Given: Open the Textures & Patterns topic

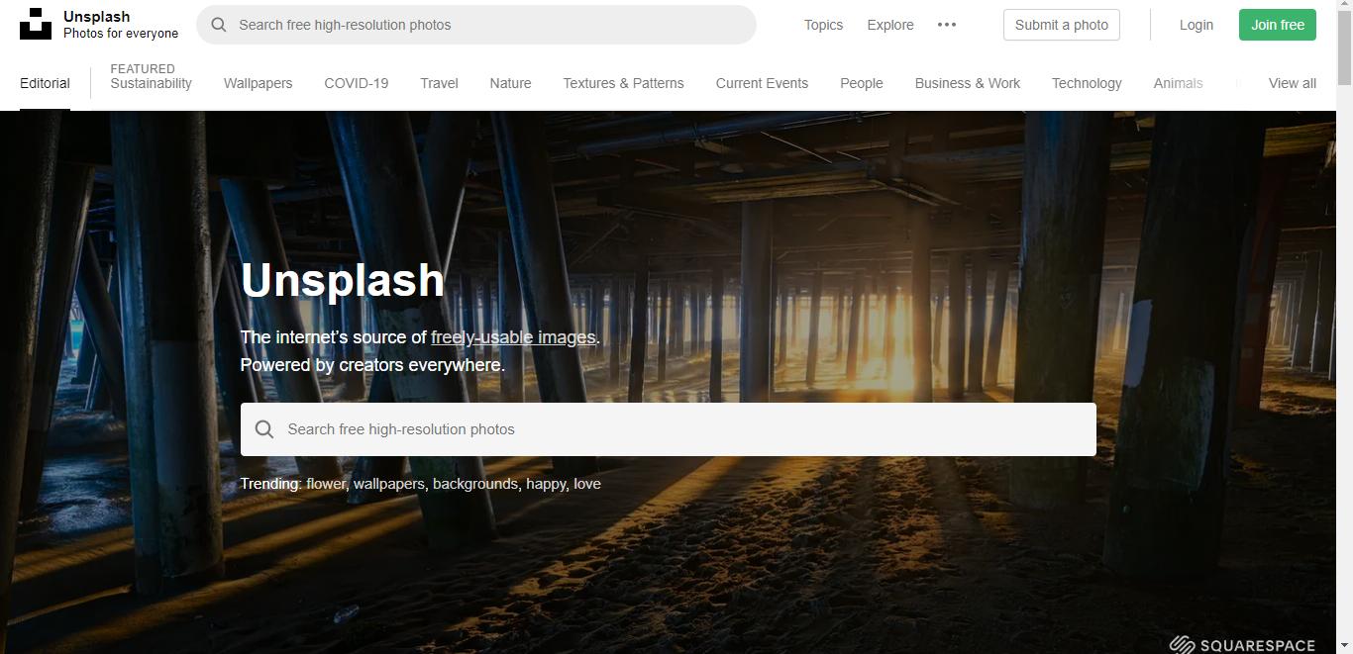Looking at the screenshot, I should [623, 83].
